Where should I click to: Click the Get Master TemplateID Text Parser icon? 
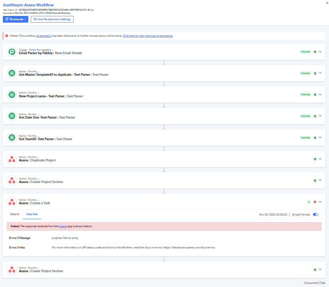pyautogui.click(x=12, y=73)
